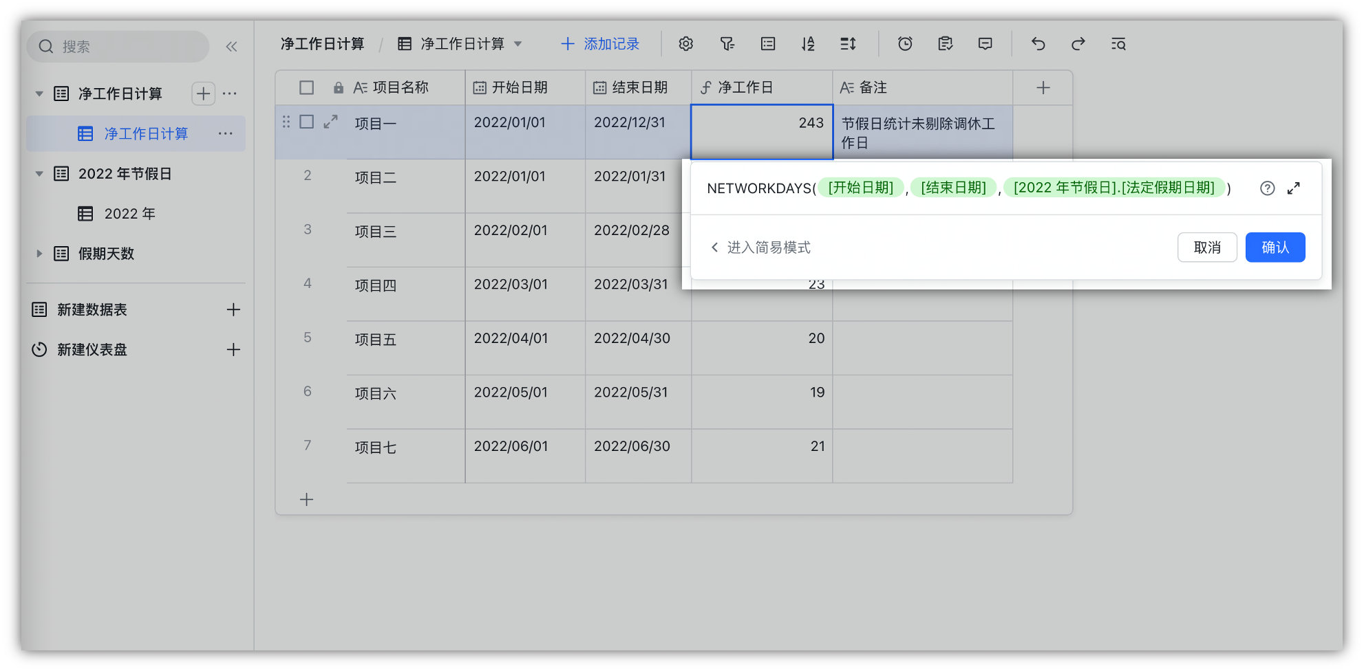Expand the 假期天数 tree node
The image size is (1364, 671).
(39, 254)
